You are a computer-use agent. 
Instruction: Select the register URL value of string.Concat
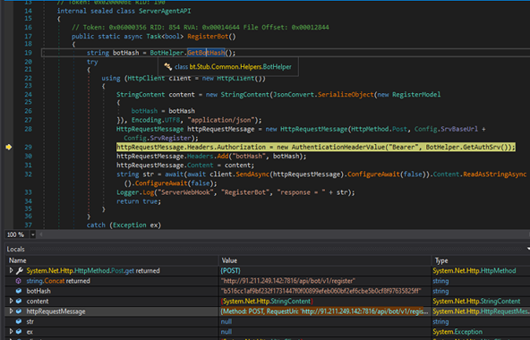(x=325, y=281)
